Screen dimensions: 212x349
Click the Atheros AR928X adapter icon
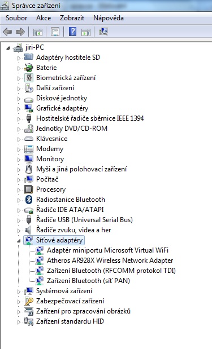click(39, 260)
